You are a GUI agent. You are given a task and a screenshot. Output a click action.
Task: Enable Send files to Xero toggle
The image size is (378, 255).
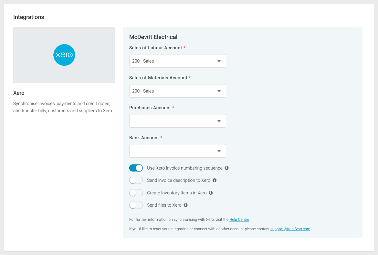(x=136, y=205)
